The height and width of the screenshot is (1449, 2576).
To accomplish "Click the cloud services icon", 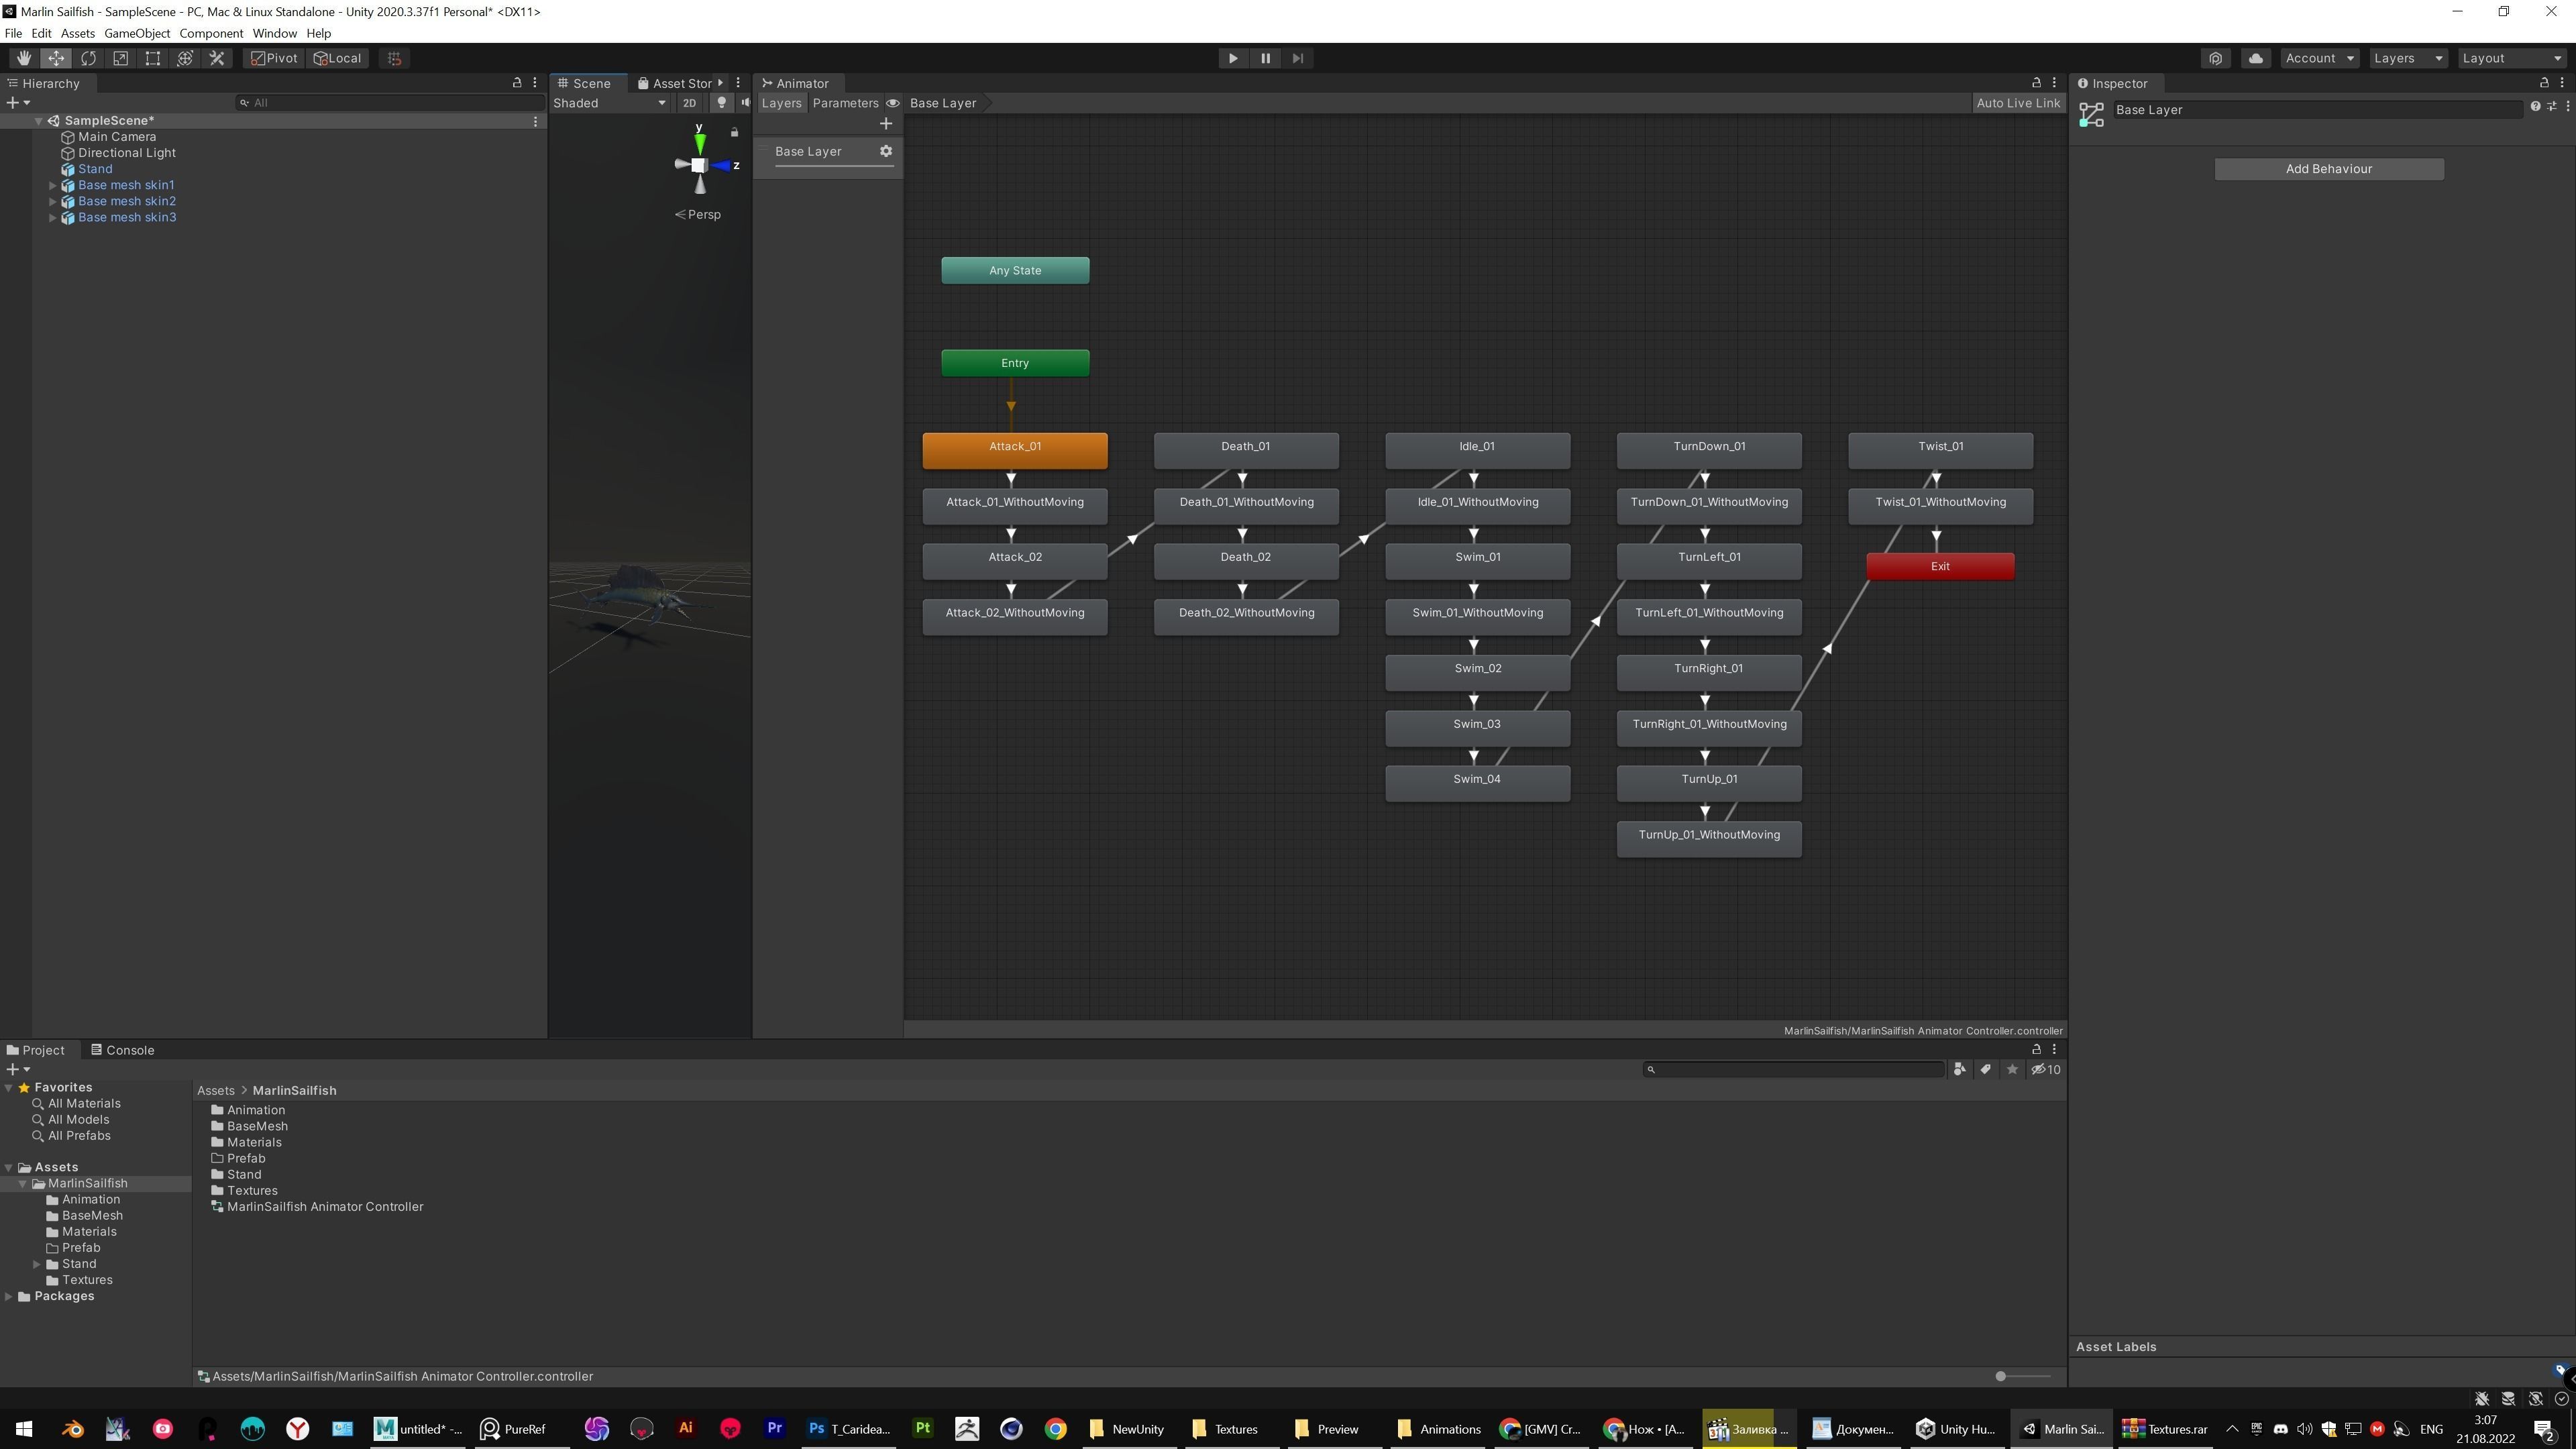I will 2255,58.
